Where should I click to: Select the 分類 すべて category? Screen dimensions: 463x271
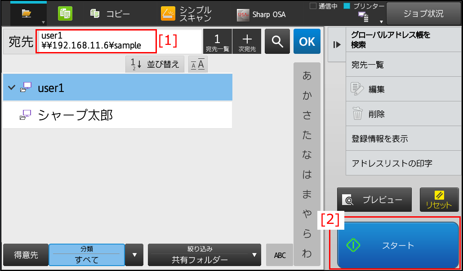click(87, 255)
